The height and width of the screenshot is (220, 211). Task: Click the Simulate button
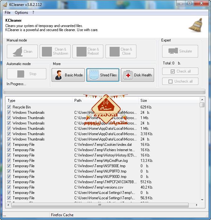tap(180, 51)
